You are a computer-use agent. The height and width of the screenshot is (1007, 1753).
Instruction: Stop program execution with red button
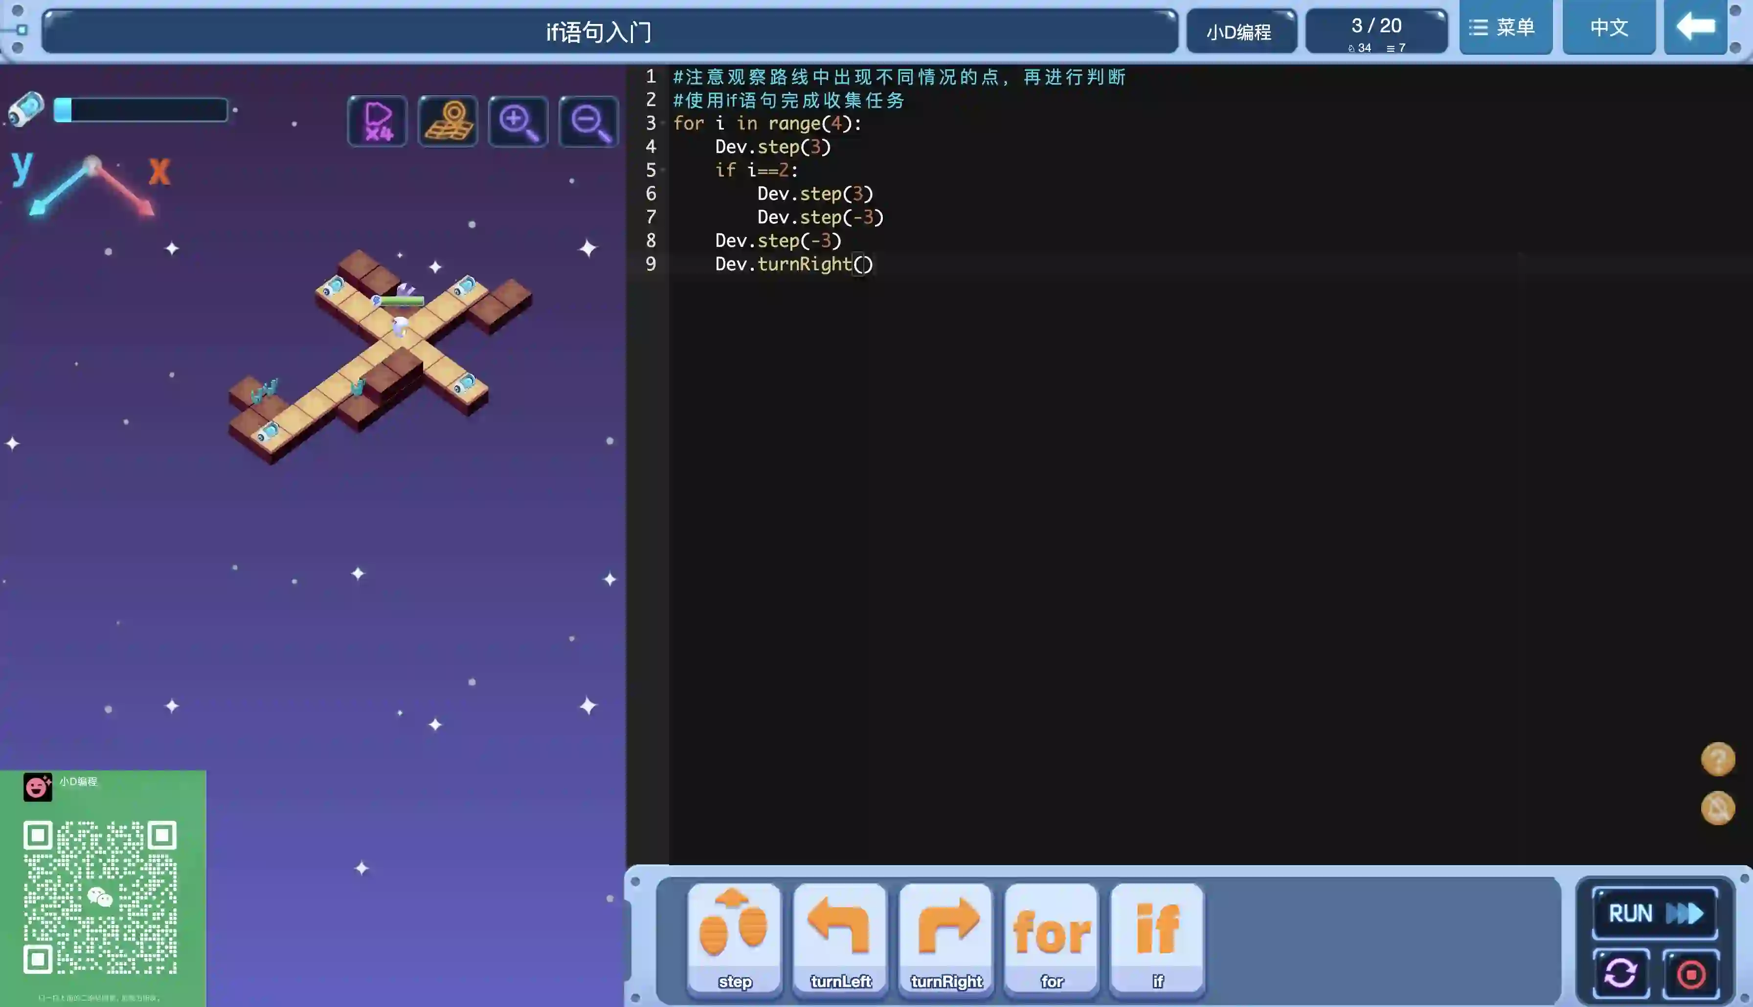pyautogui.click(x=1691, y=974)
